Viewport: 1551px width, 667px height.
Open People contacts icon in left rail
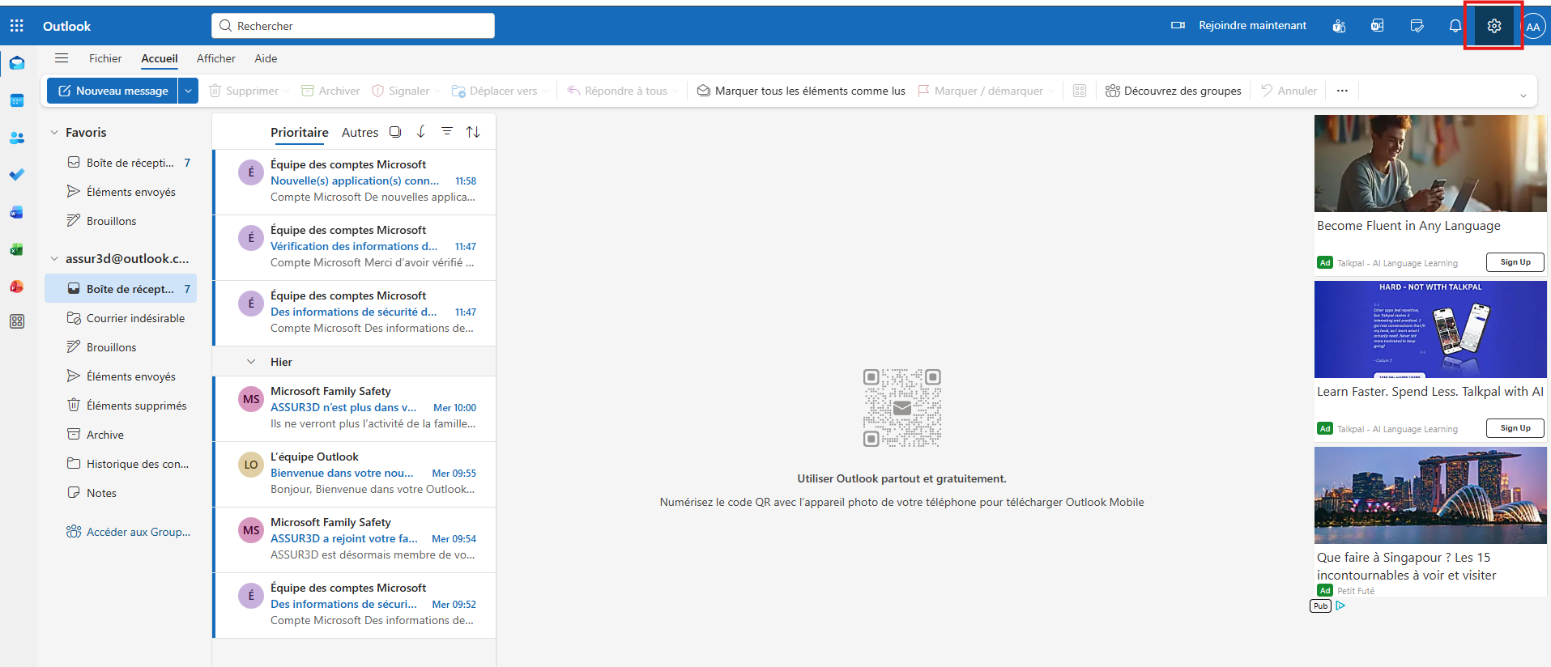[17, 138]
